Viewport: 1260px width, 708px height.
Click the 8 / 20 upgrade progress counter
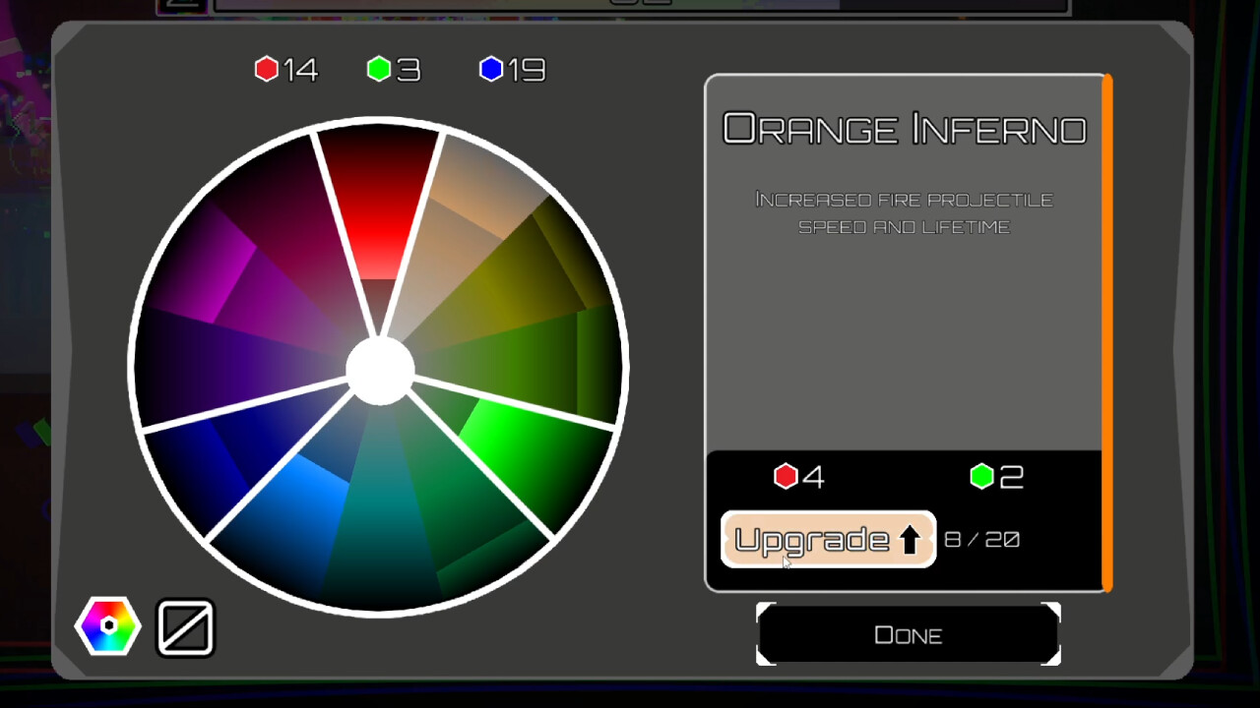(x=984, y=539)
